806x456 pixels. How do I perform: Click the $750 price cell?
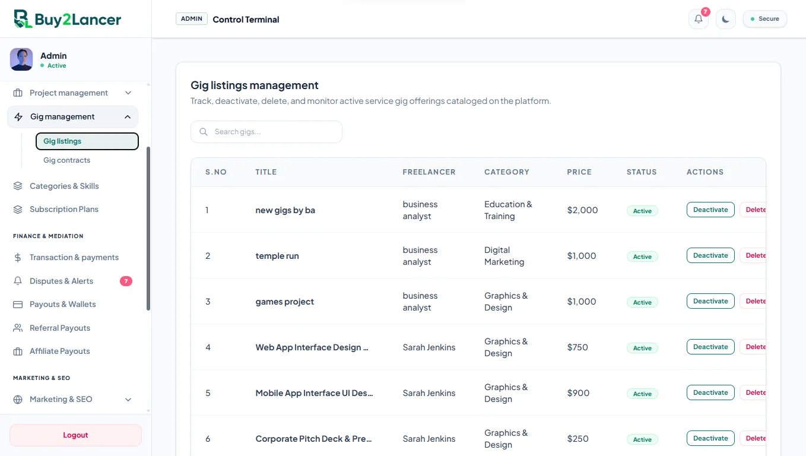(577, 347)
